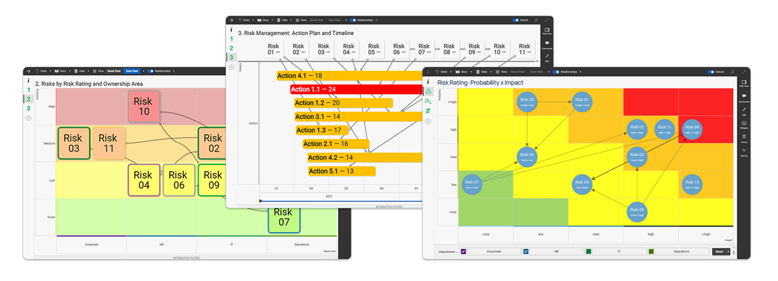This screenshot has width=778, height=281.
Task: Open the Forms panel icon
Action: (x=743, y=137)
